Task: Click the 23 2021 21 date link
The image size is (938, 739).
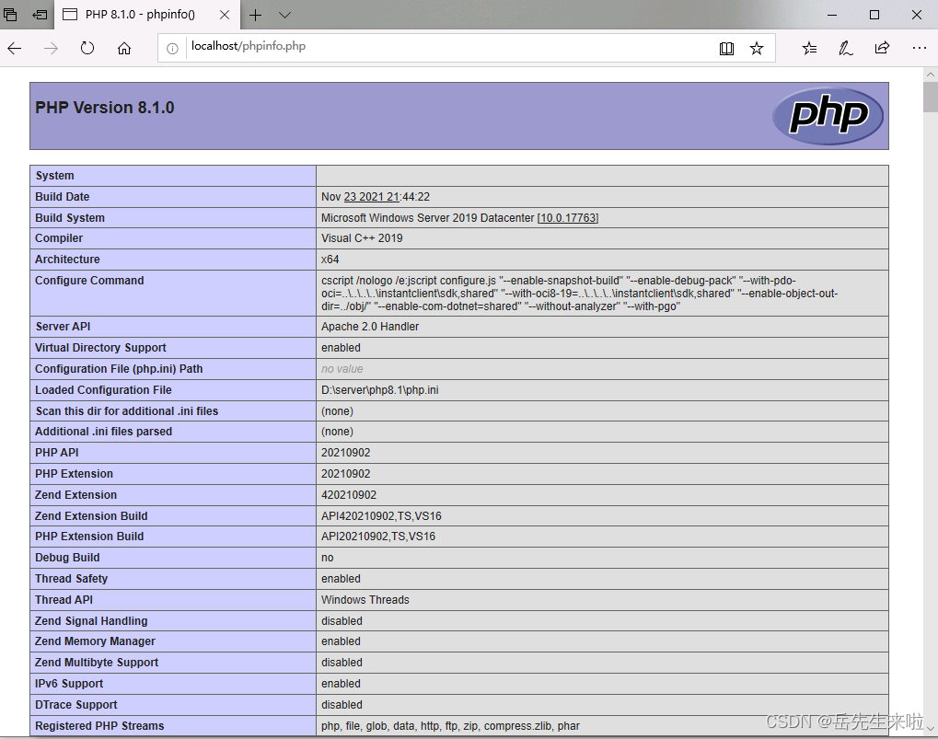Action: [372, 197]
